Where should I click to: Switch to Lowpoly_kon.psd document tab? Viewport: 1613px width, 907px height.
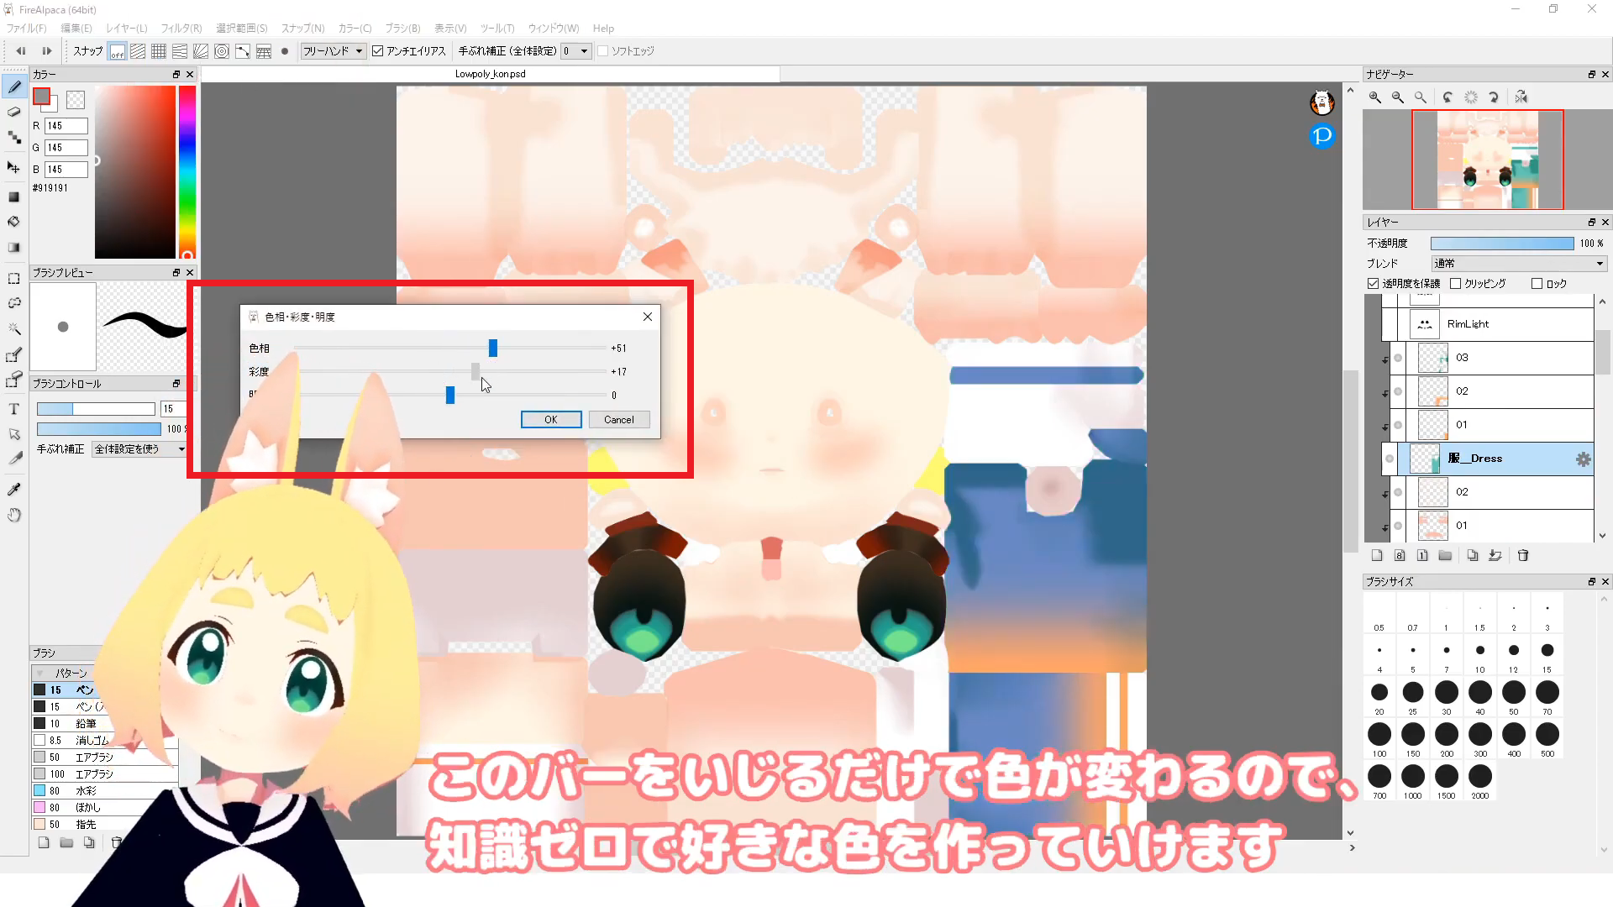tap(491, 74)
